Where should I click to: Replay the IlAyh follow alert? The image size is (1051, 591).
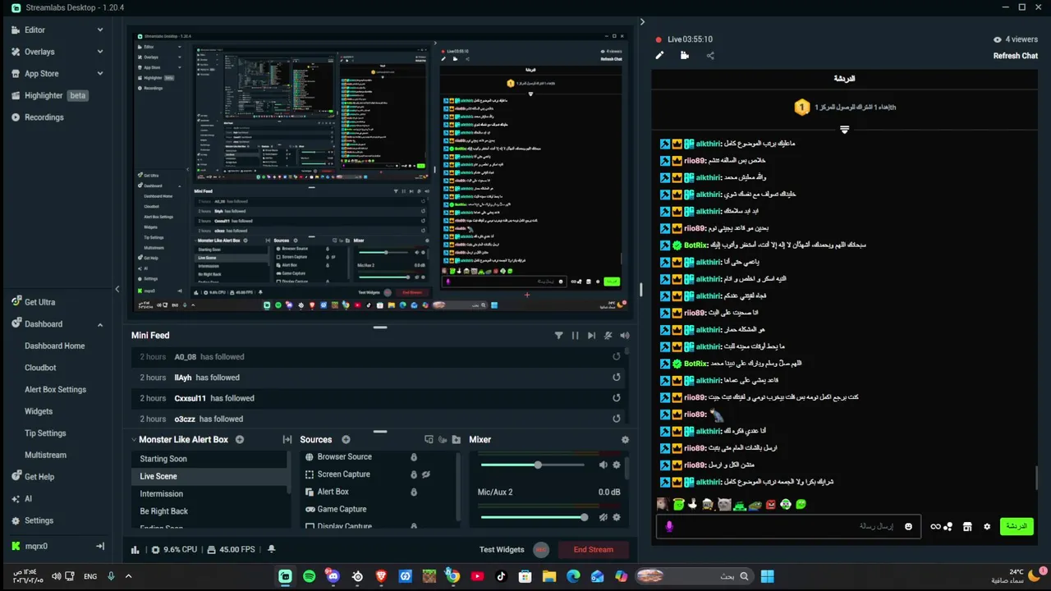616,378
